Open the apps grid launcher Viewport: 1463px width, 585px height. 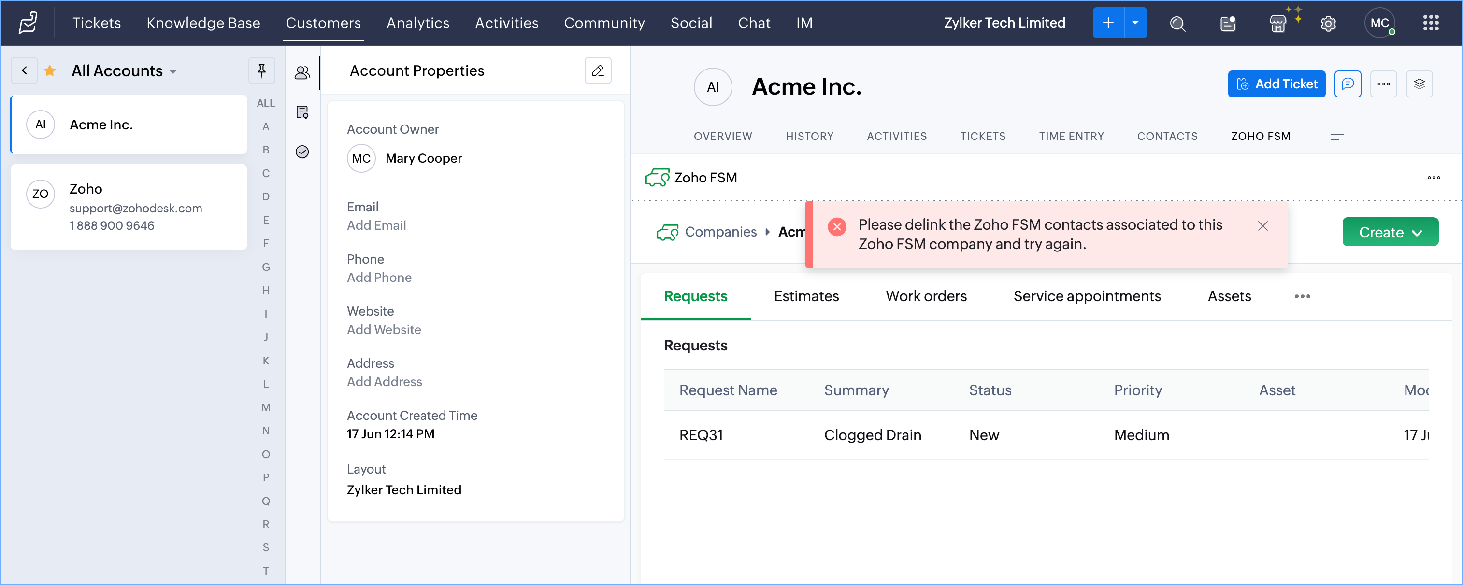[x=1430, y=23]
